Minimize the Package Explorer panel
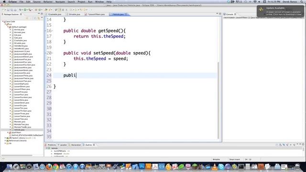Viewport: 306px width, 172px height. point(39,14)
